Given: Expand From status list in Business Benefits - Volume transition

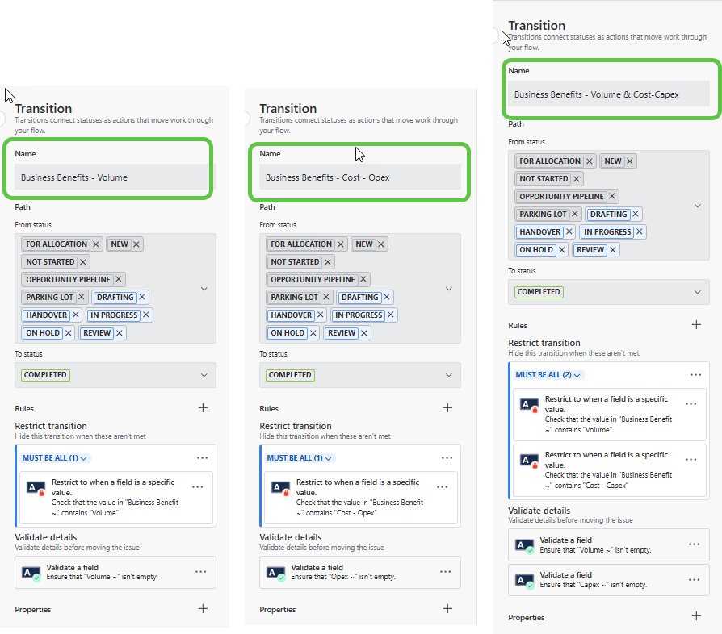Looking at the screenshot, I should point(204,289).
